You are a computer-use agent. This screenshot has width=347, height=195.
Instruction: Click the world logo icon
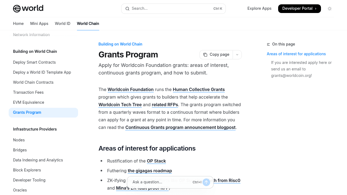pos(16,8)
